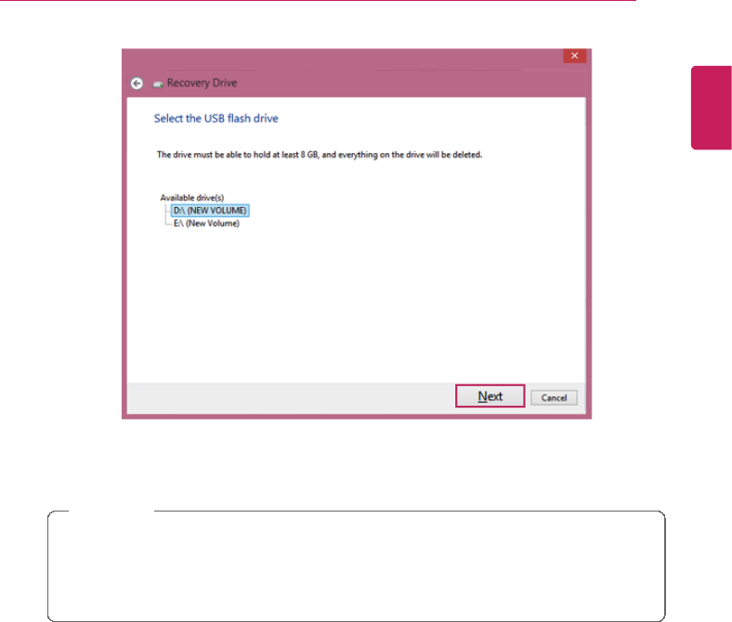Close the Recovery Drive dialog with X
This screenshot has height=622, width=732.
574,56
